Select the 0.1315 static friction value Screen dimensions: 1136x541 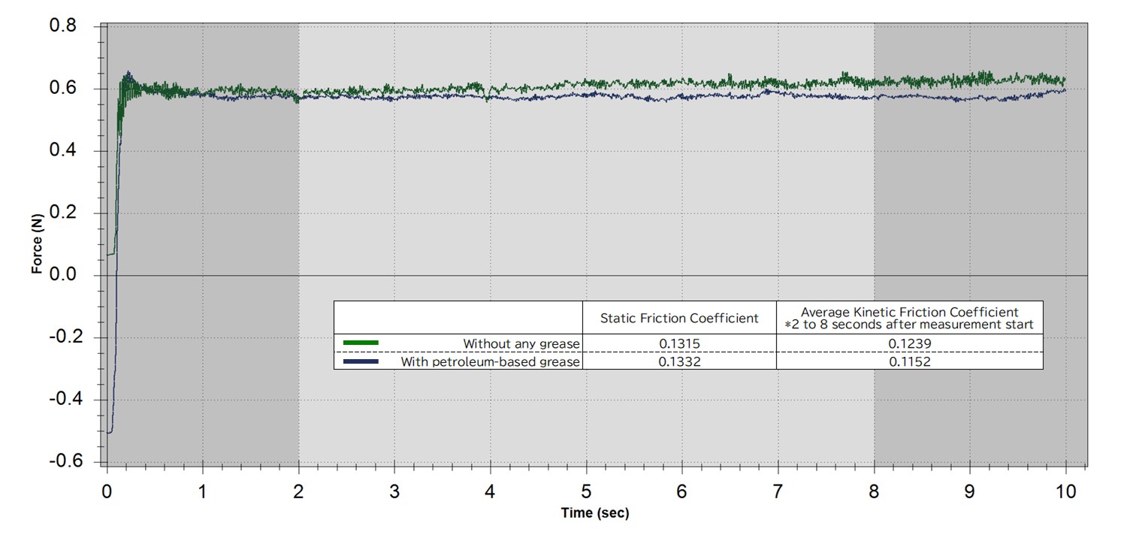679,343
